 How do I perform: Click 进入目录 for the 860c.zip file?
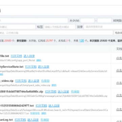[63, 91]
